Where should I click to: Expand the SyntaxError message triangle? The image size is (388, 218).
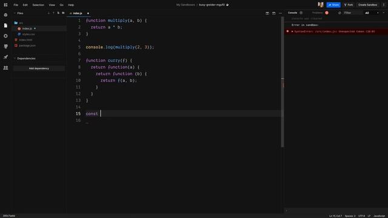[292, 31]
